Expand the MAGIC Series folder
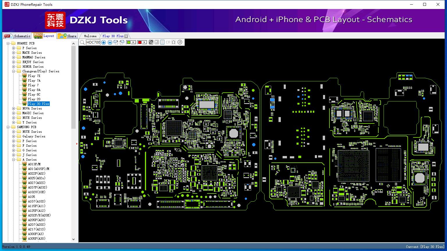Image resolution: width=447 pixels, height=251 pixels. click(x=14, y=113)
